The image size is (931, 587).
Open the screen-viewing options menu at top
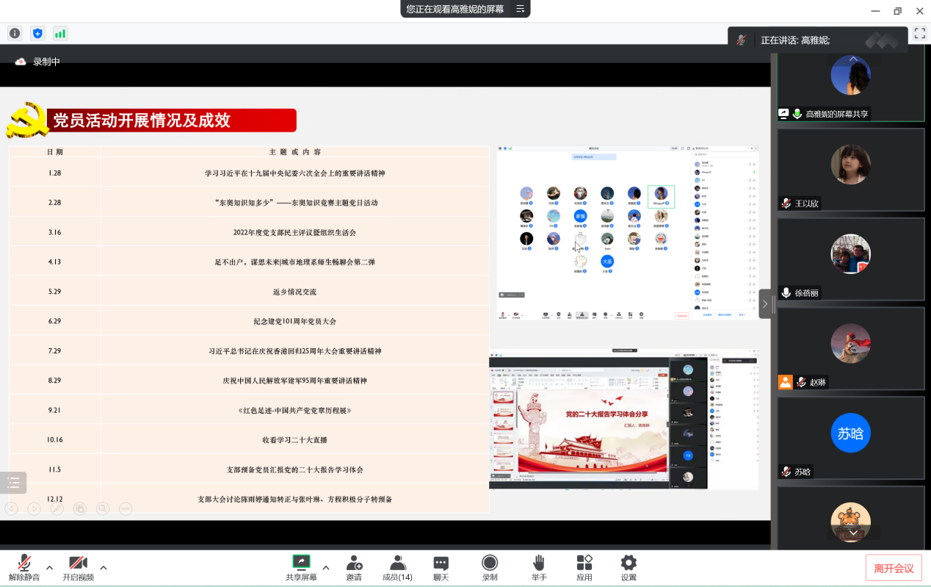520,9
